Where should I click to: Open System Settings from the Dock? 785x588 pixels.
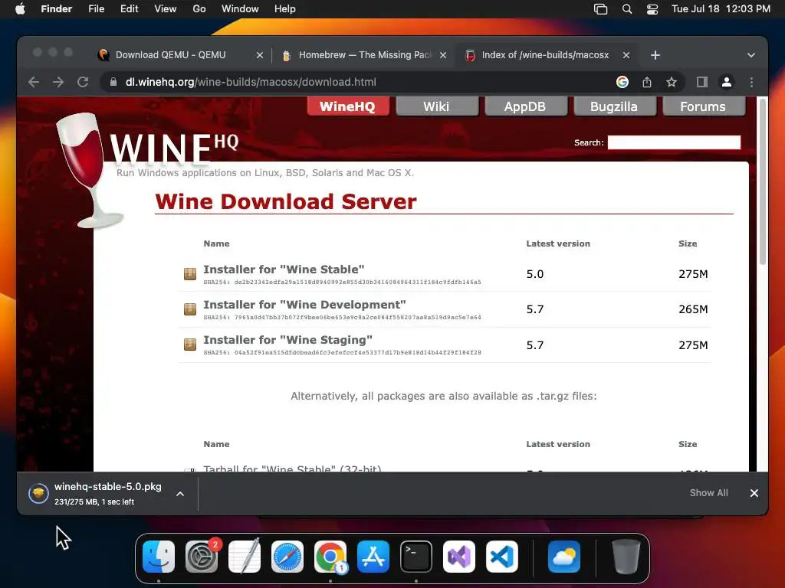point(202,557)
